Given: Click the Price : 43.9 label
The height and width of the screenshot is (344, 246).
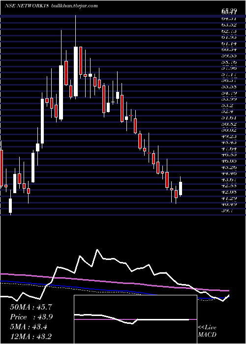Looking at the screenshot, I should click(31, 317).
